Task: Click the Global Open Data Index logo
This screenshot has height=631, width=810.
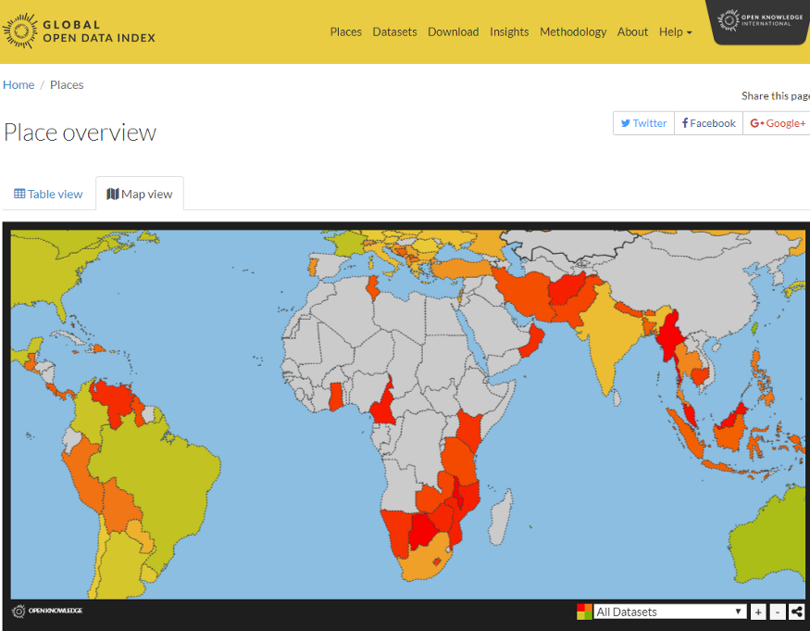Action: click(80, 32)
